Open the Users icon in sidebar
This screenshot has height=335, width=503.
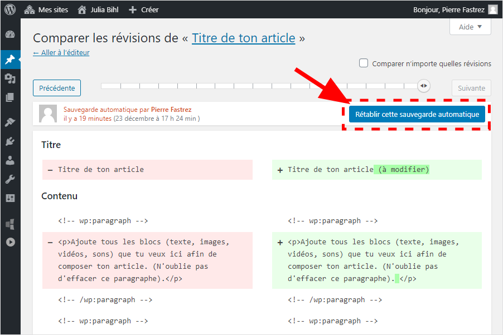point(10,160)
